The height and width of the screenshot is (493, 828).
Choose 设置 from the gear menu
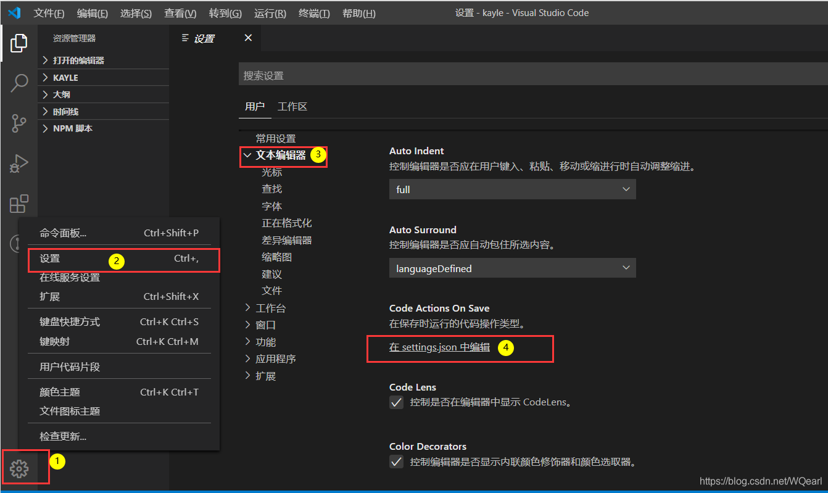point(119,259)
